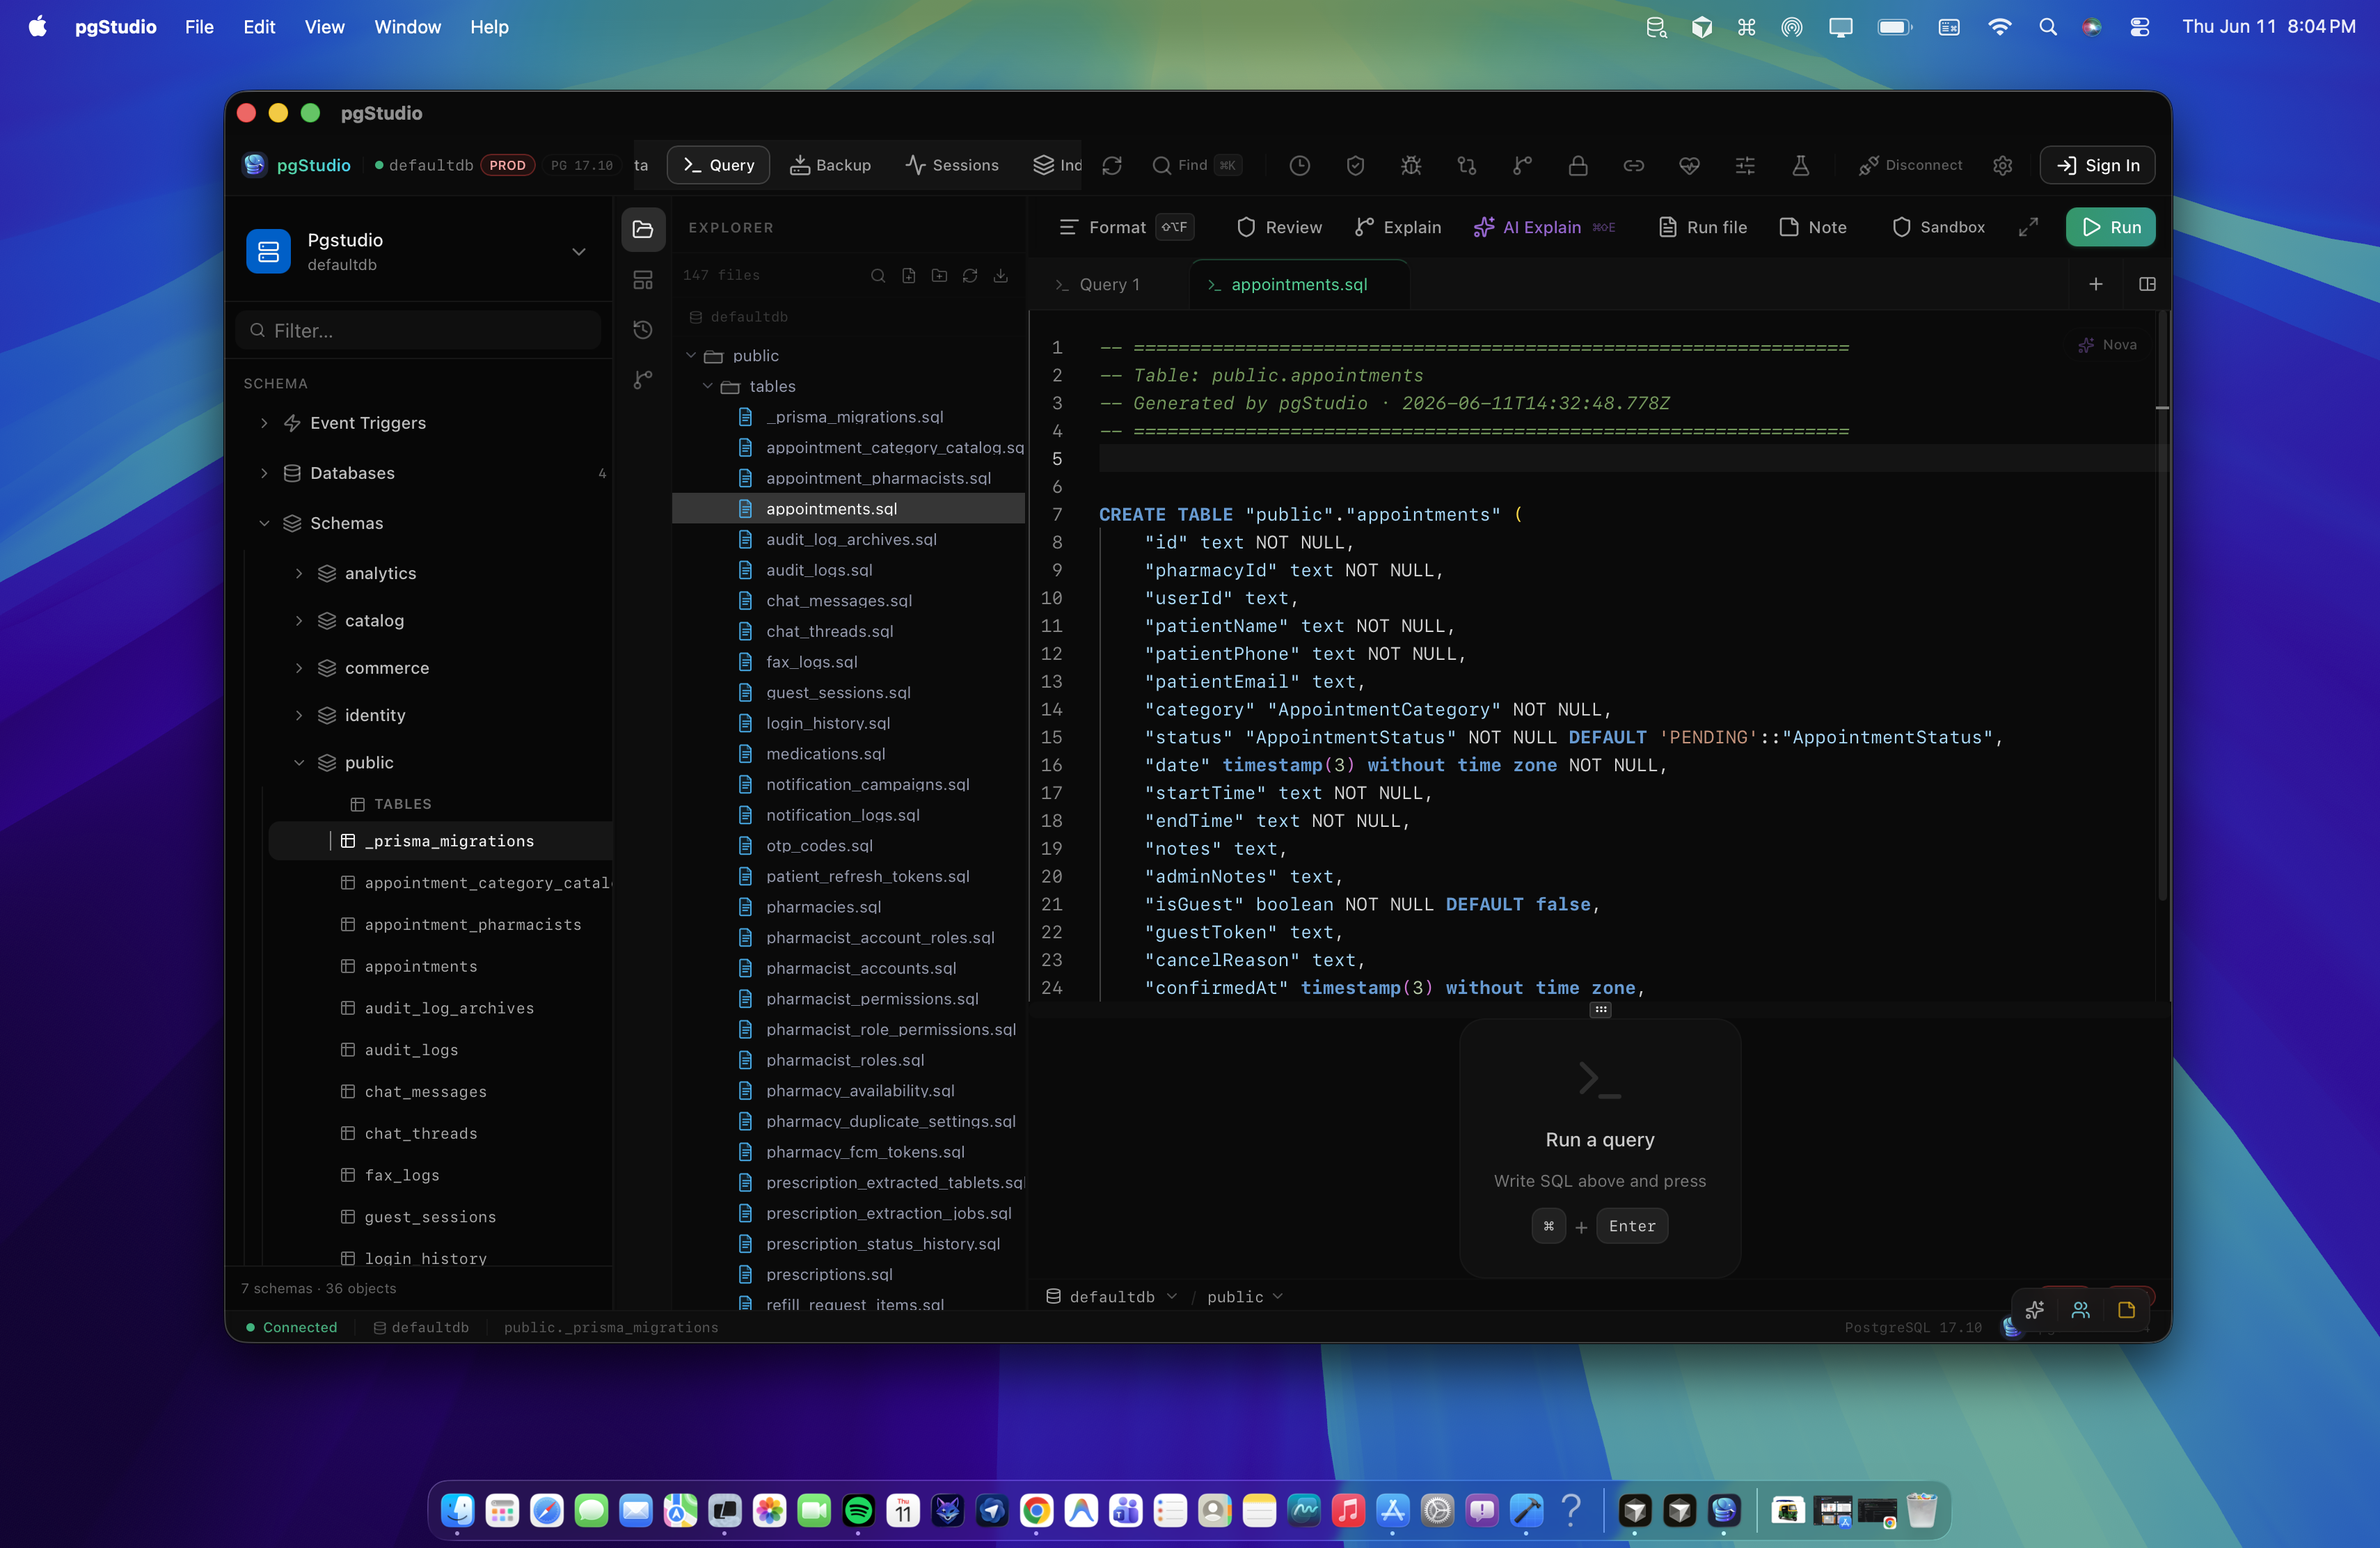
Task: Click the search files icon in Explorer
Action: click(x=878, y=275)
